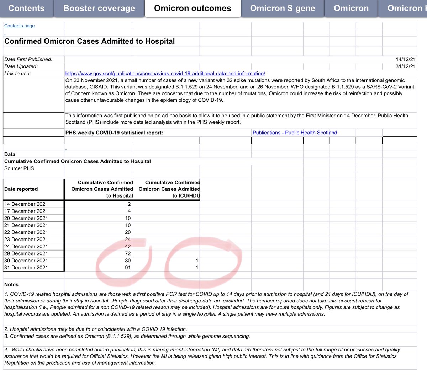Select hospital value 42 for 24 December

coord(98,246)
